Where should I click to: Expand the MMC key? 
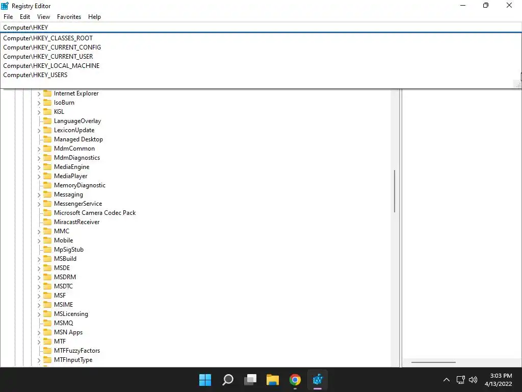(x=39, y=231)
